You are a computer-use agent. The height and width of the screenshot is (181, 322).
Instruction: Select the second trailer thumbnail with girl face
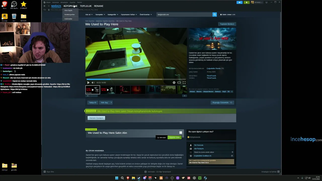pos(108,90)
